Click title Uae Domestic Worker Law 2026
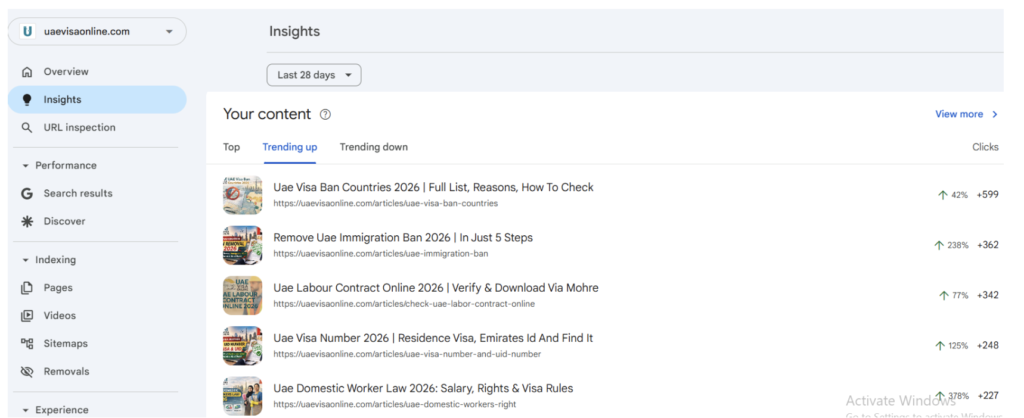The width and height of the screenshot is (1024, 418). 423,388
